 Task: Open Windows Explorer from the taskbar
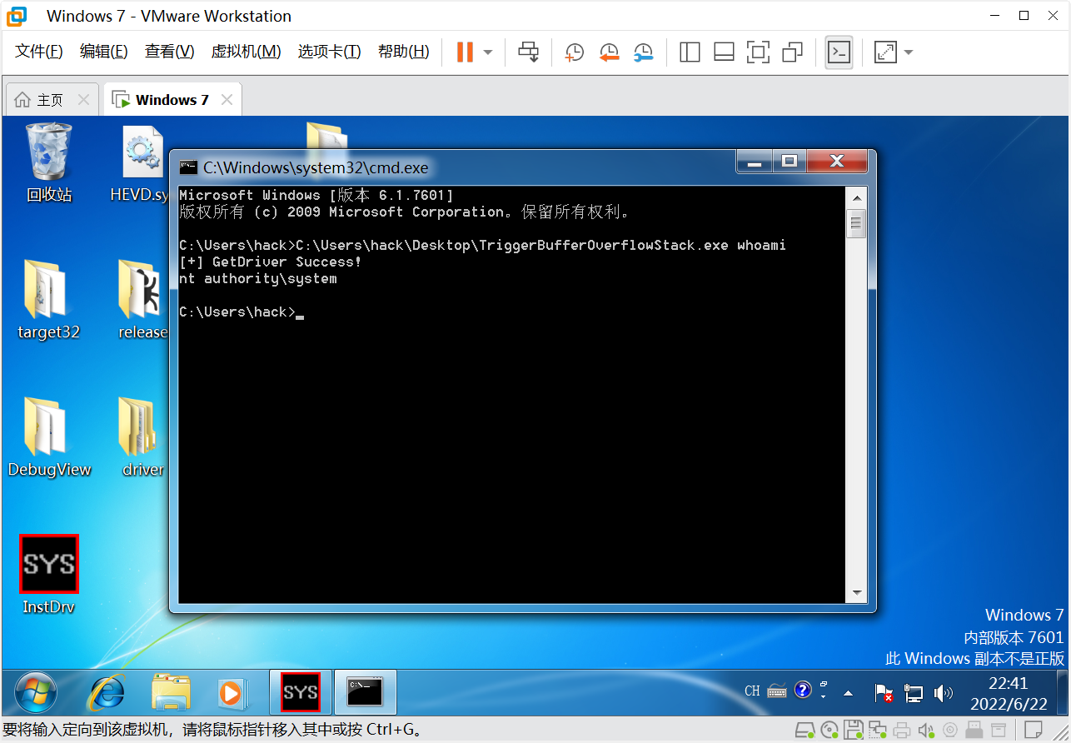click(171, 693)
